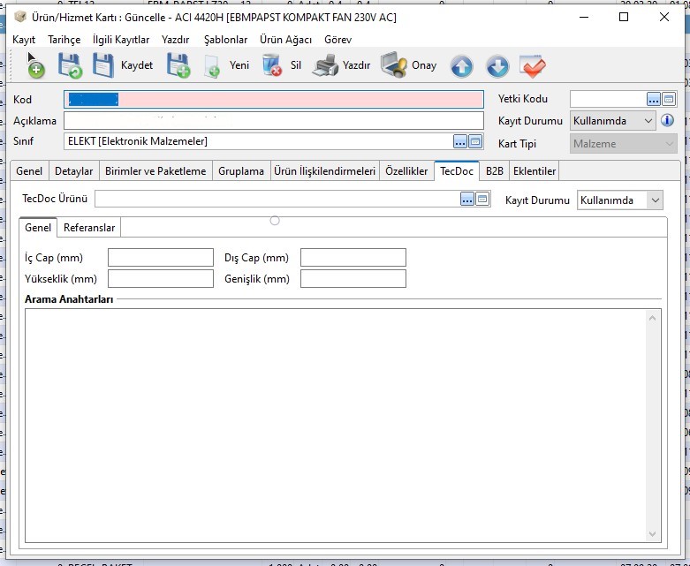The image size is (690, 566).
Task: Open the TecDoc Ürünü lookup ellipsis button
Action: pos(467,200)
